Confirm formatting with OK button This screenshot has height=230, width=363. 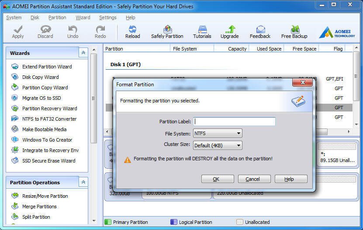218,179
